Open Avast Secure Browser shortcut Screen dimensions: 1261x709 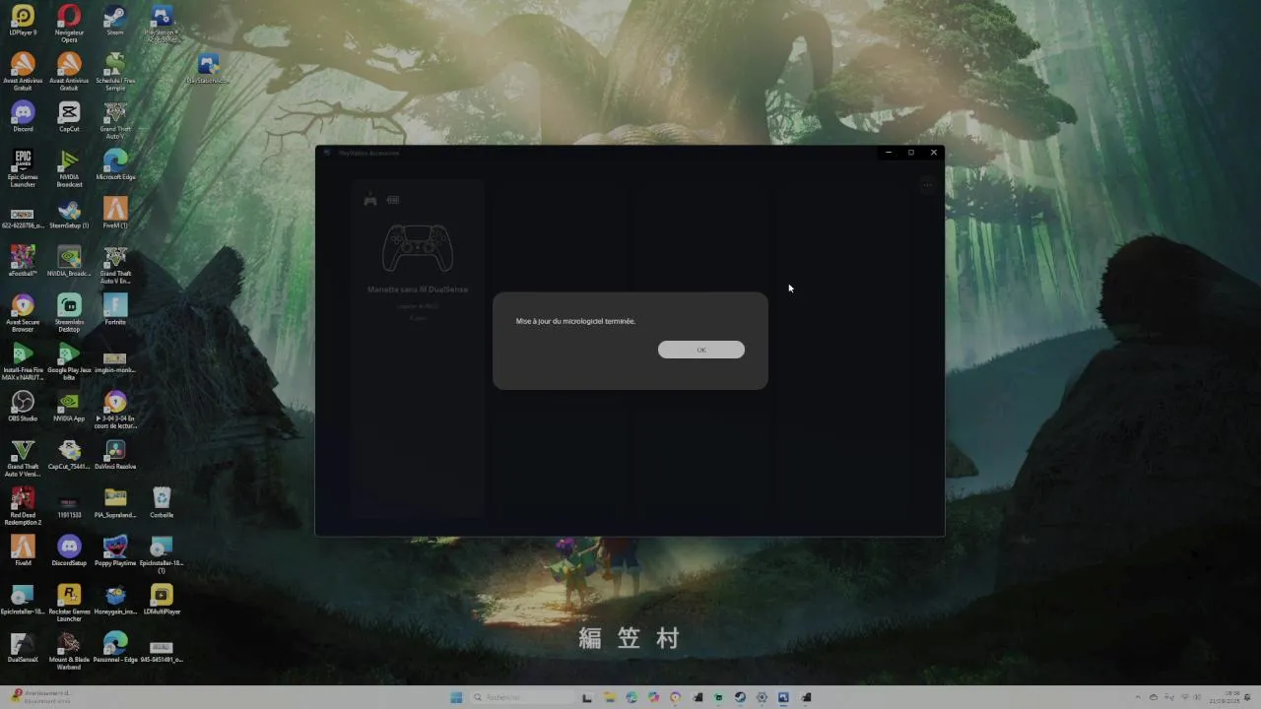click(x=23, y=313)
